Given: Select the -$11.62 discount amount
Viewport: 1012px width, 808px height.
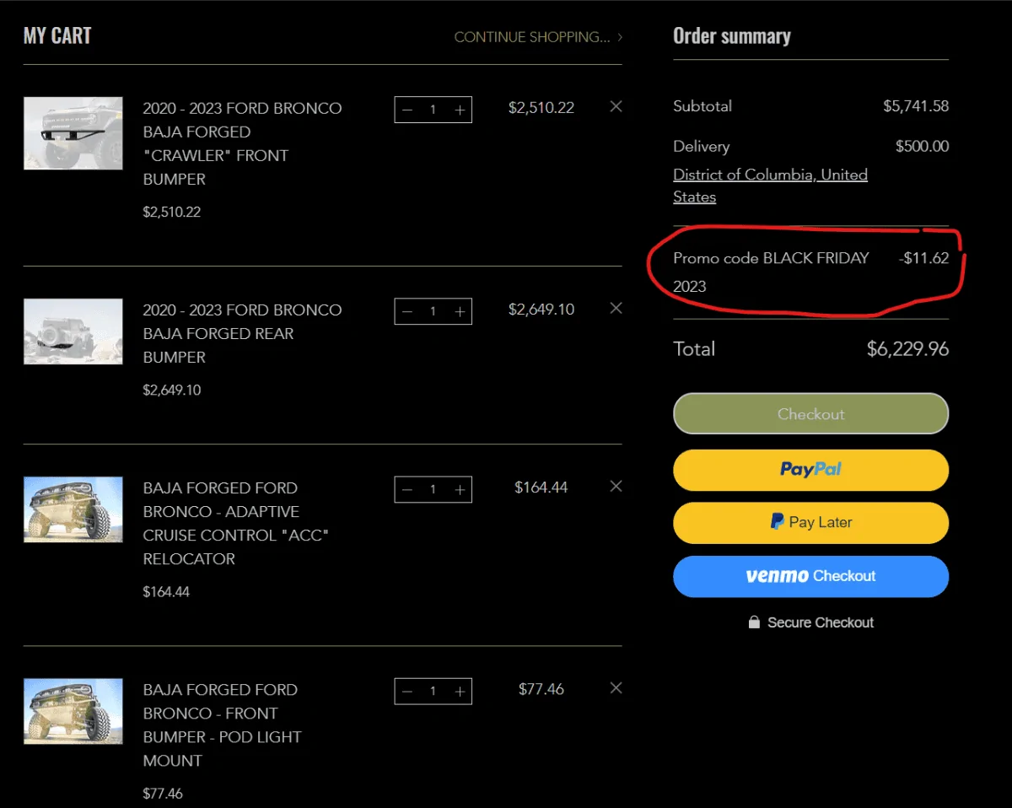Looking at the screenshot, I should (923, 258).
